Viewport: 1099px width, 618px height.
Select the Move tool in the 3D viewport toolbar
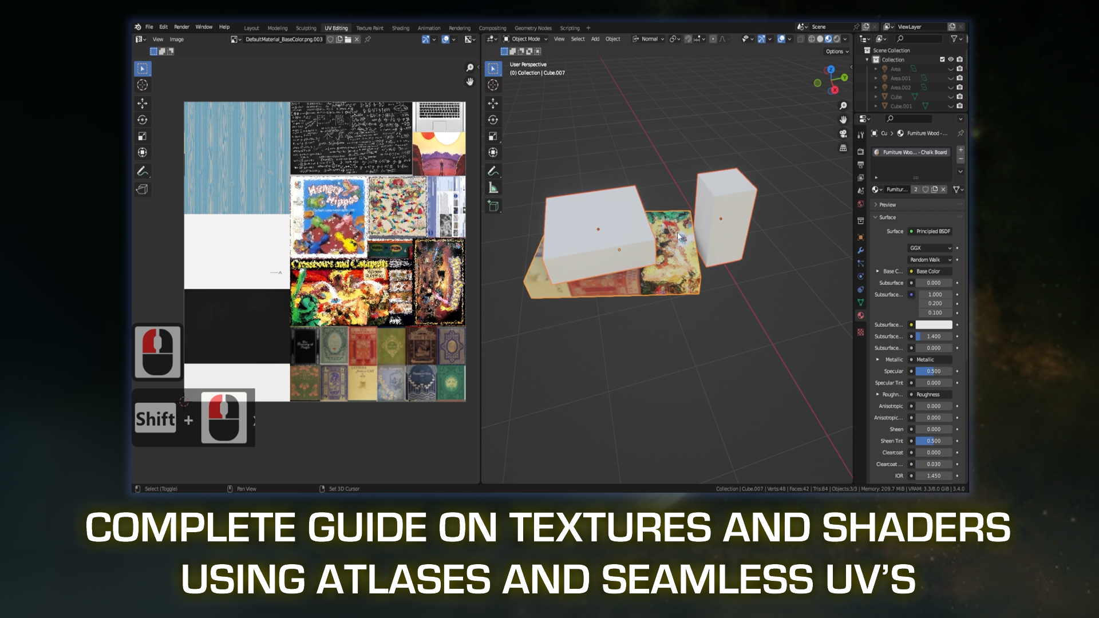[x=493, y=103]
